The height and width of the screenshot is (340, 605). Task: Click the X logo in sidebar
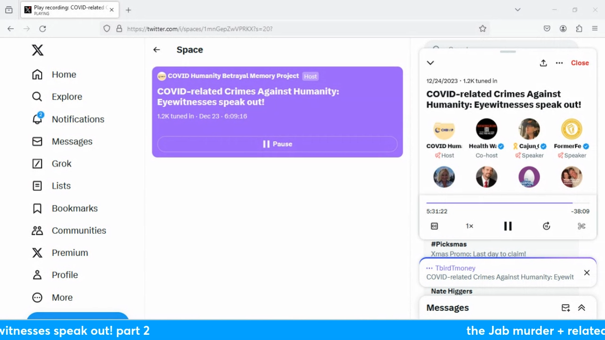pyautogui.click(x=38, y=50)
